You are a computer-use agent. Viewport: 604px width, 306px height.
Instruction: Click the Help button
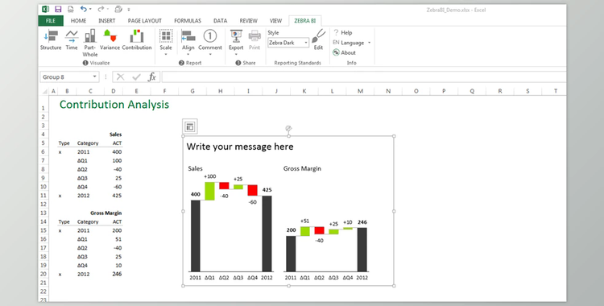pos(342,33)
